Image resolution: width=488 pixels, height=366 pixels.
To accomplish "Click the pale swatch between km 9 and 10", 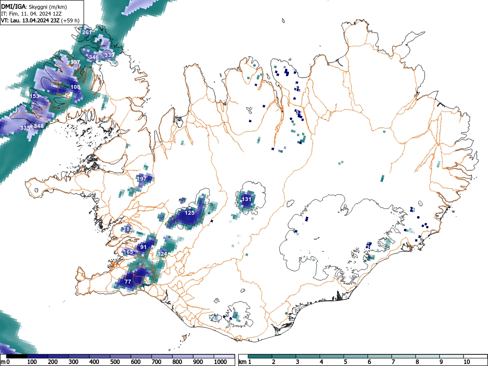I will click(x=451, y=356).
